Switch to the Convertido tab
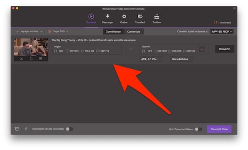248x150 pixels. 134,32
